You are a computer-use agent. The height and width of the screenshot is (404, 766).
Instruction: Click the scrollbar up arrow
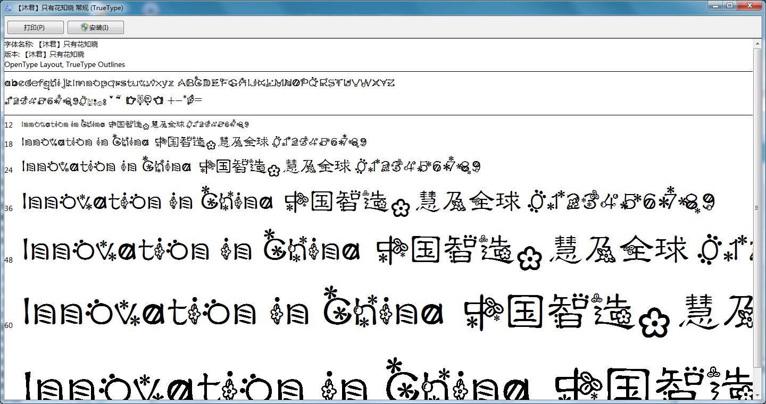tap(758, 44)
